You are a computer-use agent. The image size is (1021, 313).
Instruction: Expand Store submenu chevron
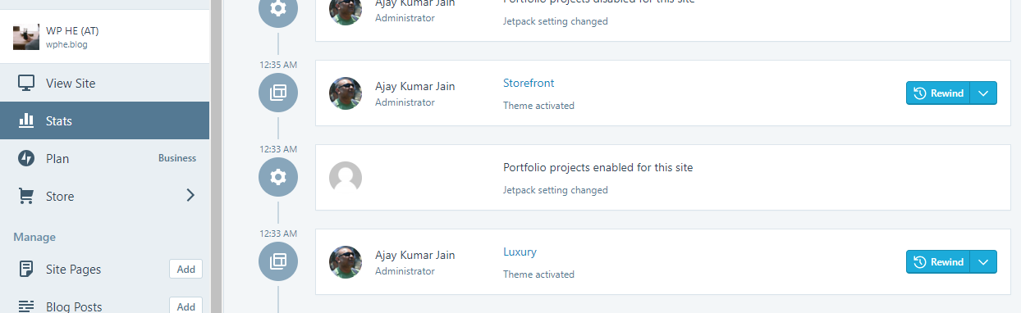point(190,196)
